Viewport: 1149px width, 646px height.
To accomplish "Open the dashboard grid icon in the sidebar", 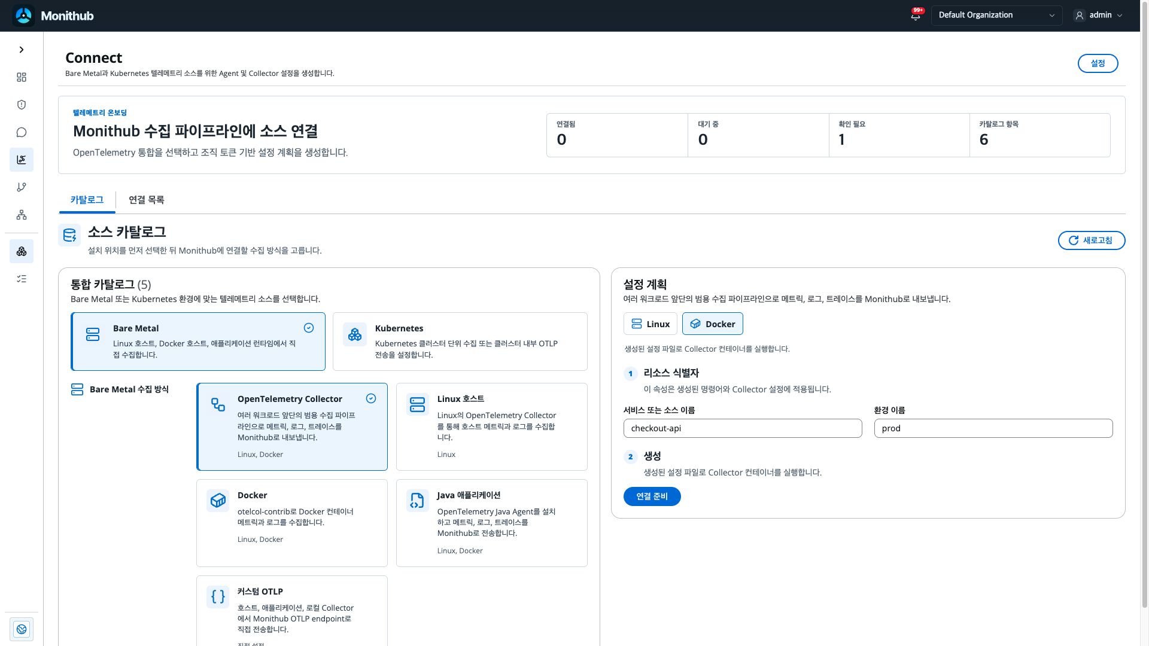I will pyautogui.click(x=22, y=77).
